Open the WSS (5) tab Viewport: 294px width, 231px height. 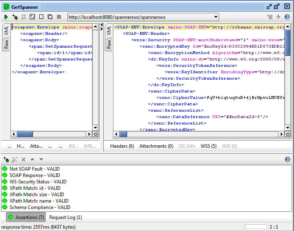[209, 146]
